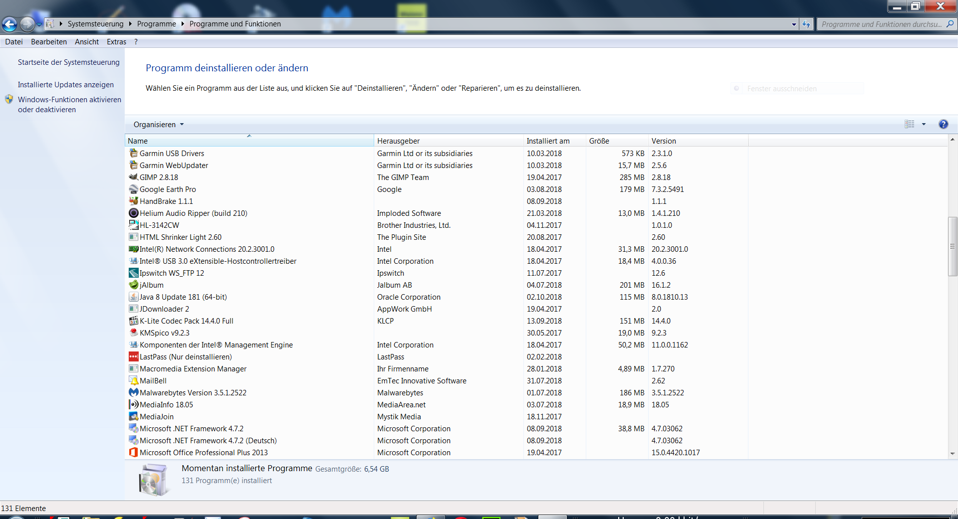Click the jAlbum program icon

[133, 285]
